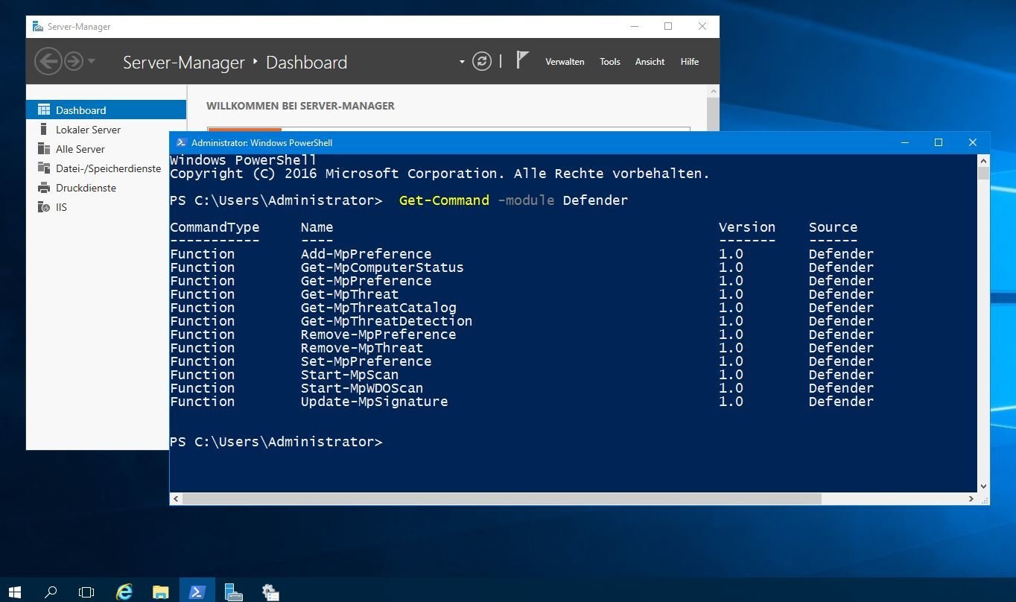The height and width of the screenshot is (602, 1016).
Task: Open the breadcrumb dropdown next to Dashboard
Action: click(x=461, y=63)
